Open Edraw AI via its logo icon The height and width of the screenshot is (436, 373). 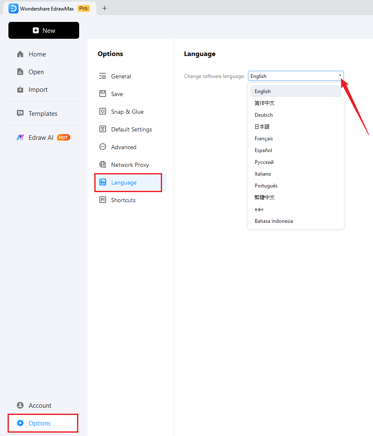click(x=20, y=137)
